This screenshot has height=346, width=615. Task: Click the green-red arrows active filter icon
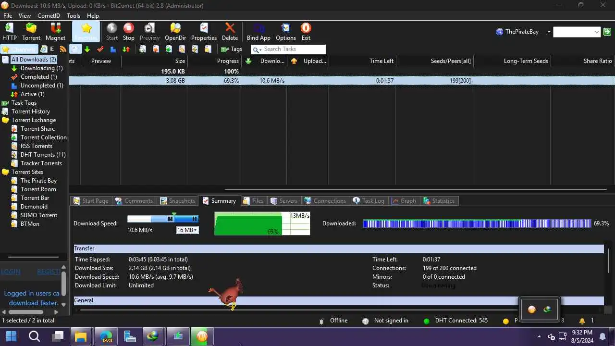[126, 49]
